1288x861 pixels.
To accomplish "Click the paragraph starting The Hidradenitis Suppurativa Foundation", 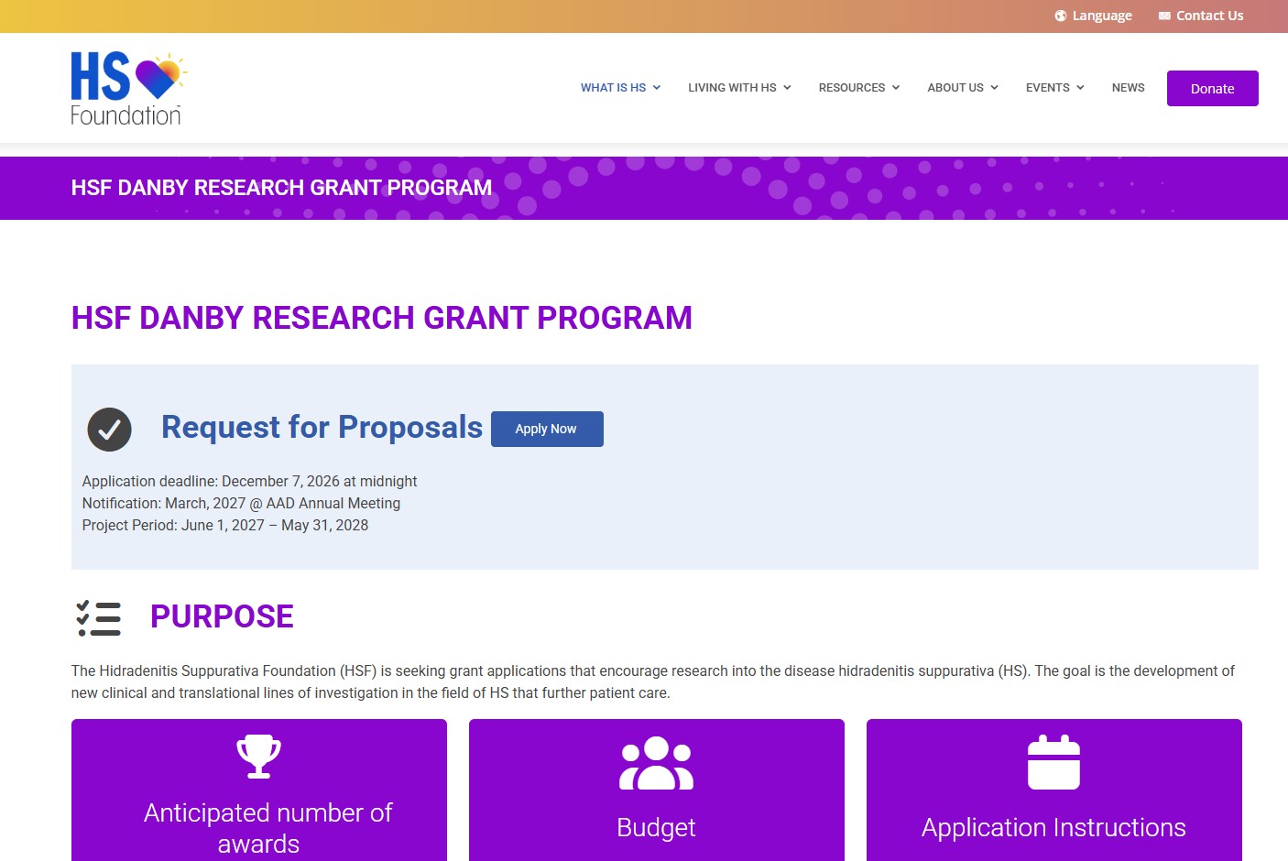I will (x=653, y=681).
